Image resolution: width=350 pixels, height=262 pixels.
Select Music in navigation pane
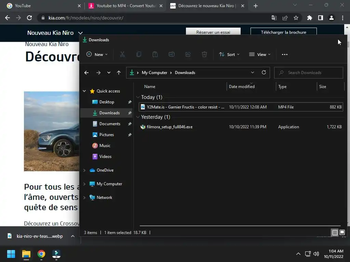(105, 145)
